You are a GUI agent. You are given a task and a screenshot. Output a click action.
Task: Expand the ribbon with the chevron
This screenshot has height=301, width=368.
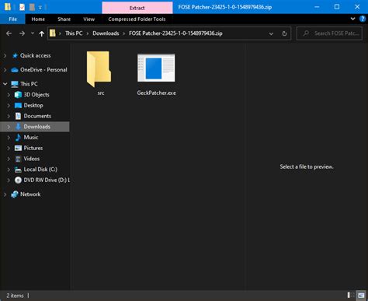(352, 19)
